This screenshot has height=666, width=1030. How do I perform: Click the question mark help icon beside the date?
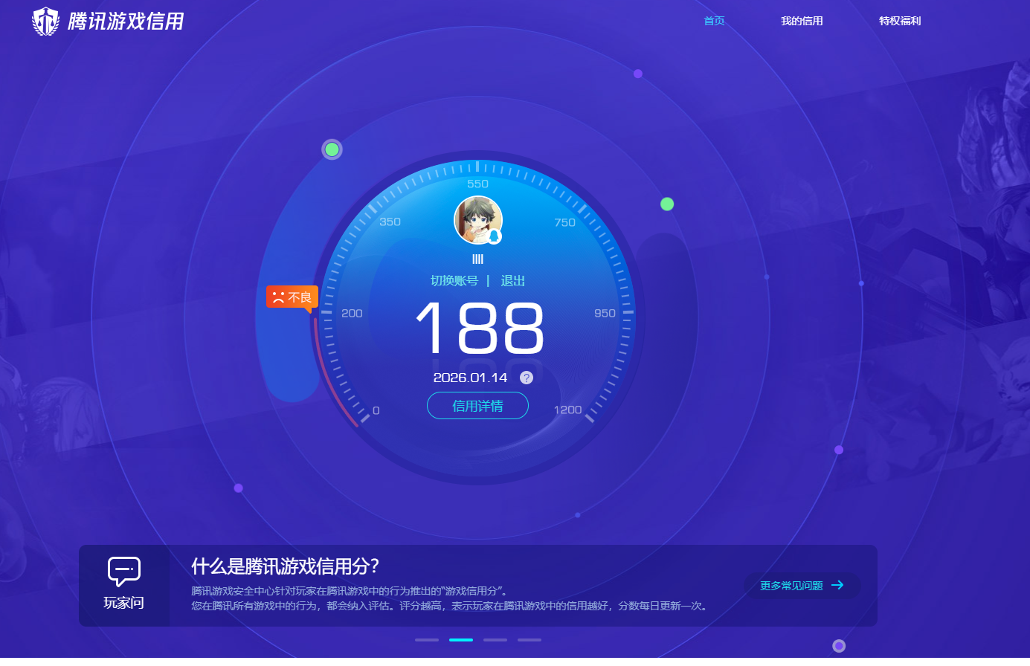[x=527, y=378]
